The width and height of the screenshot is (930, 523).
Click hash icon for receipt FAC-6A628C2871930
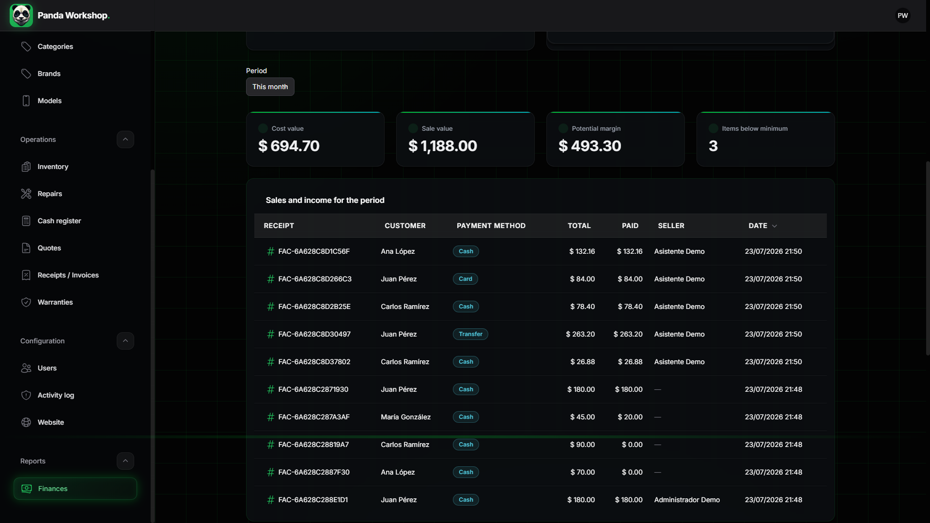click(271, 389)
